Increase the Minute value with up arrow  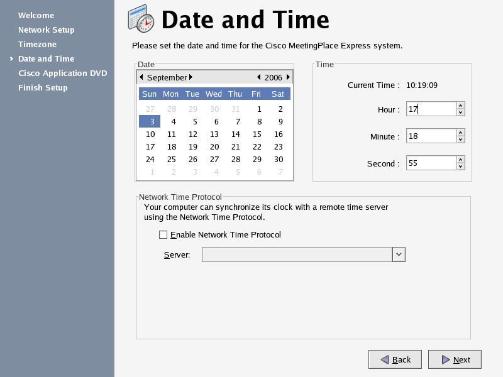[x=461, y=133]
